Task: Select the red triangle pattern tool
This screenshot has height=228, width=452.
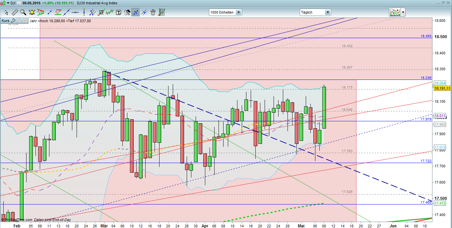Action: click(41, 13)
